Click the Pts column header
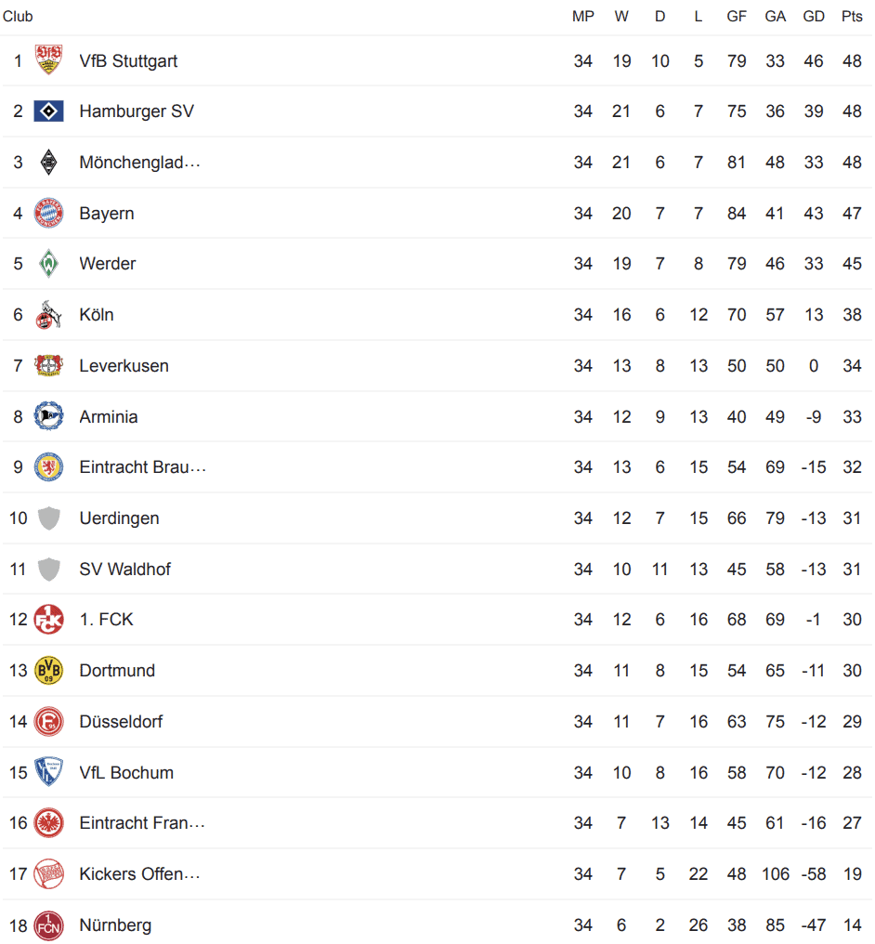 852,16
